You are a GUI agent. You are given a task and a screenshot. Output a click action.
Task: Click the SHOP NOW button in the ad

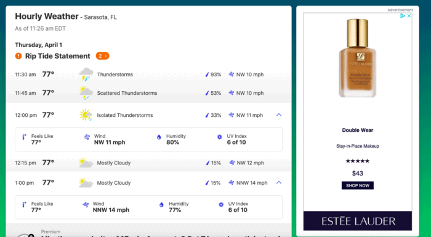click(x=357, y=185)
